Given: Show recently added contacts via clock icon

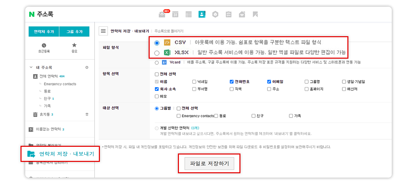Looking at the screenshot, I should click(x=44, y=46).
